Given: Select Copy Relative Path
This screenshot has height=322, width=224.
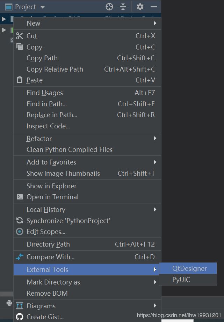Looking at the screenshot, I should tap(55, 69).
